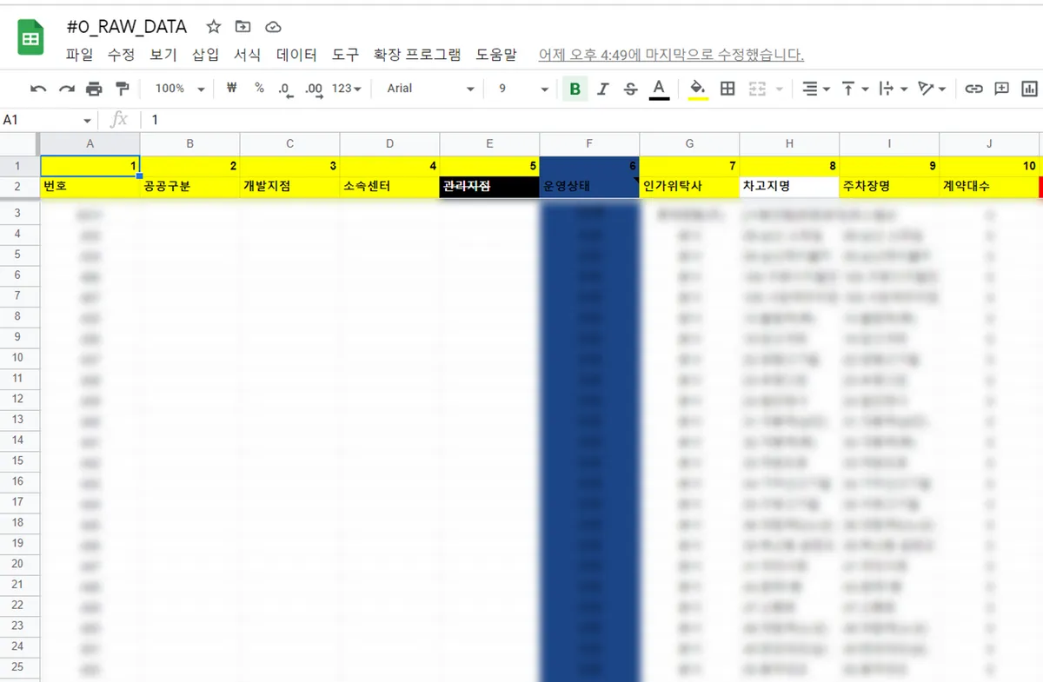
Task: Open text wrapping dropdown
Action: (x=894, y=89)
